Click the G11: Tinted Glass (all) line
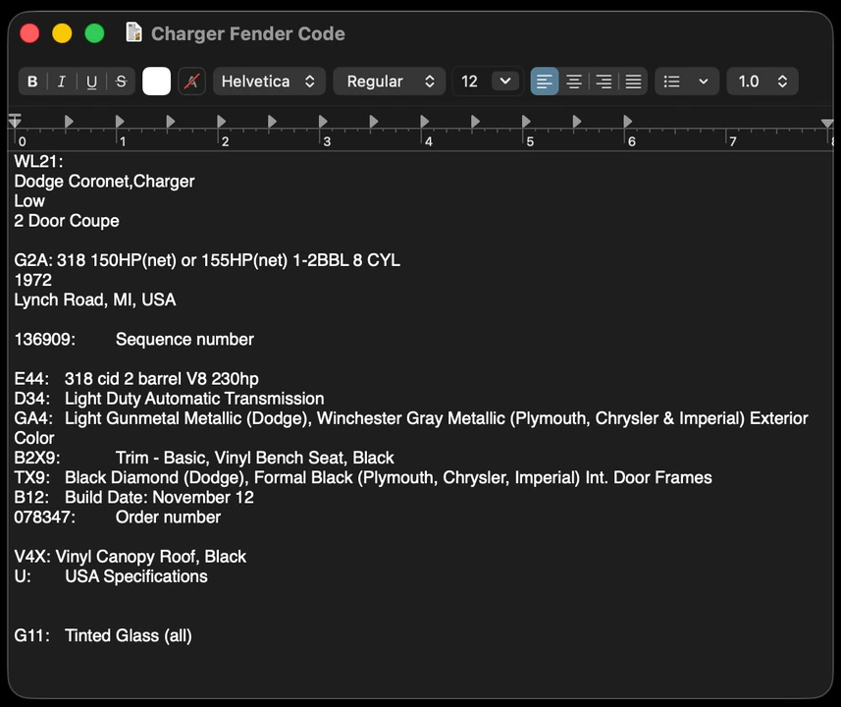Screen dimensions: 841x707 point(103,635)
